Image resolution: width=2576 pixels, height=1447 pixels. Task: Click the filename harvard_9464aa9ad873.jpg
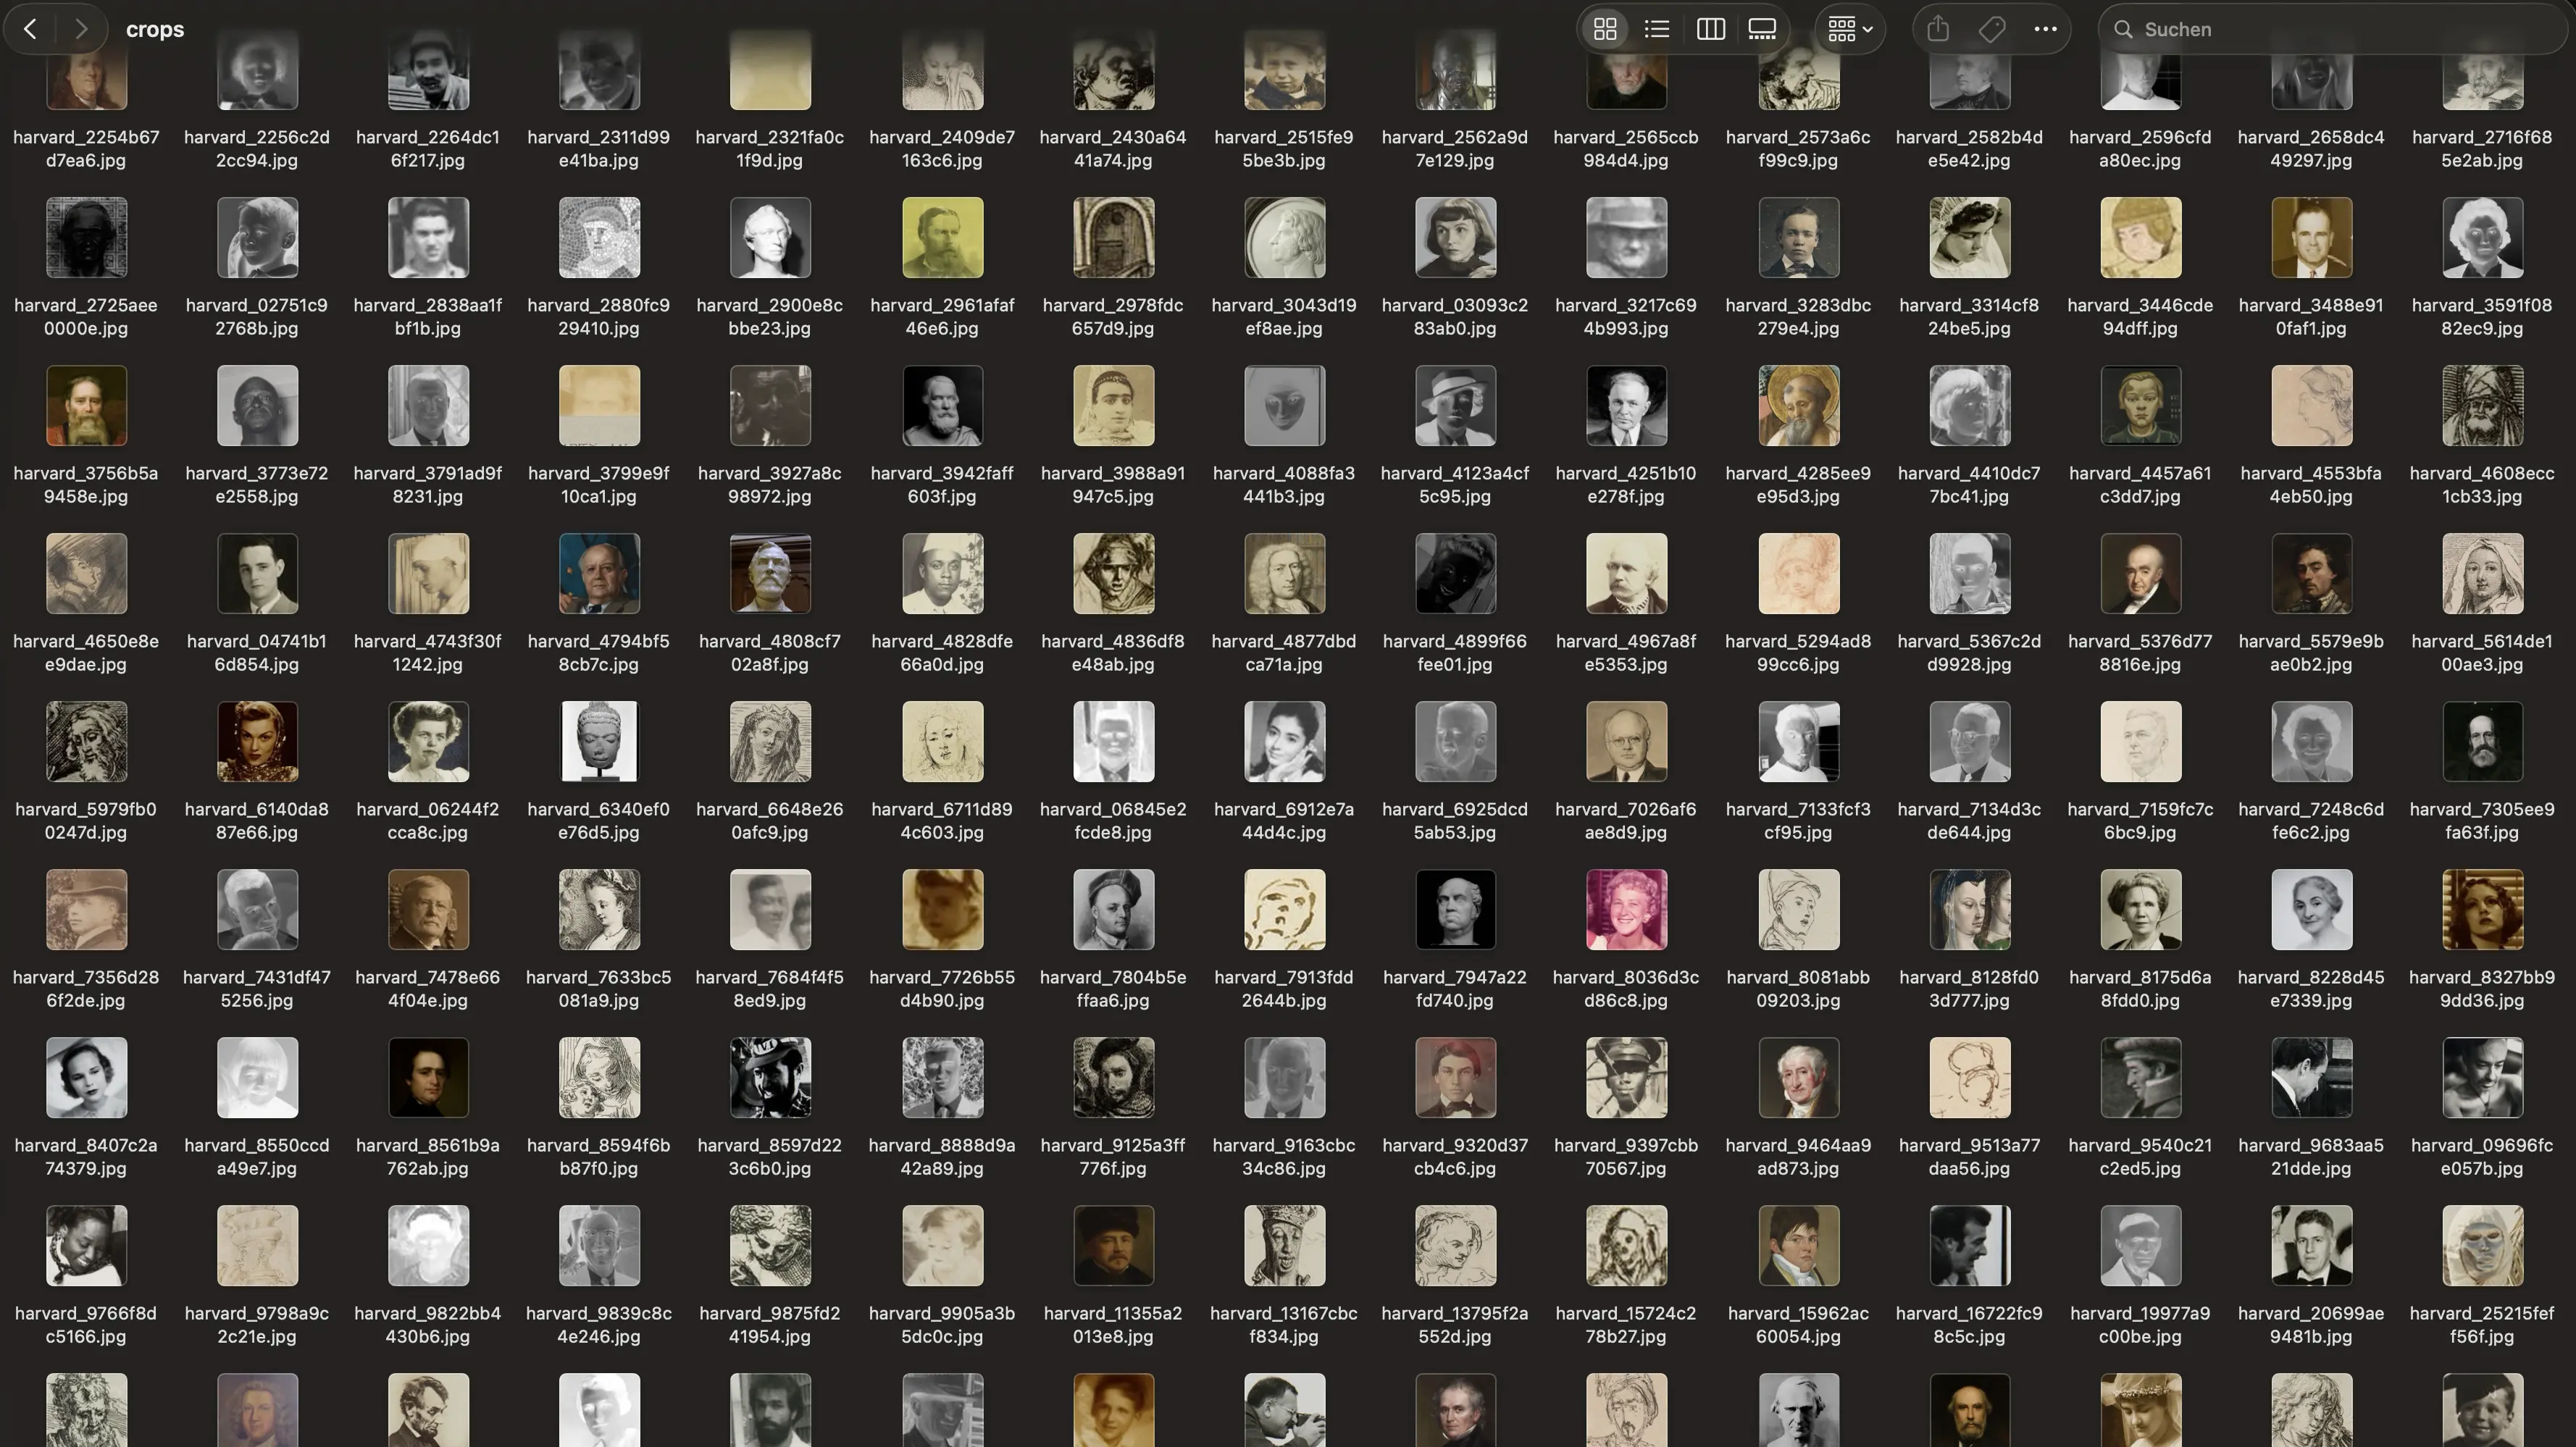pyautogui.click(x=1798, y=1156)
